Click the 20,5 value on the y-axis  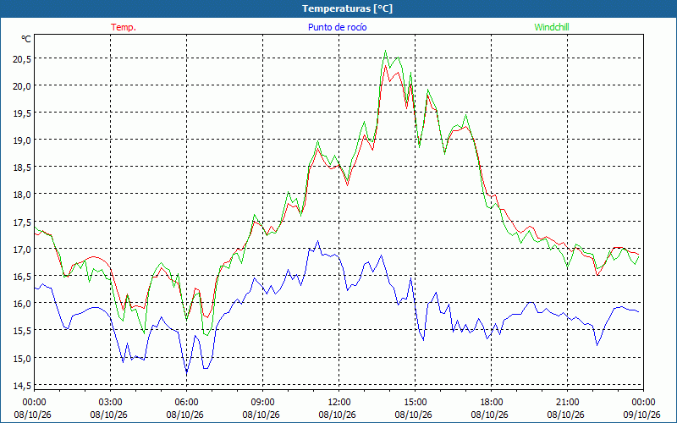click(x=22, y=59)
